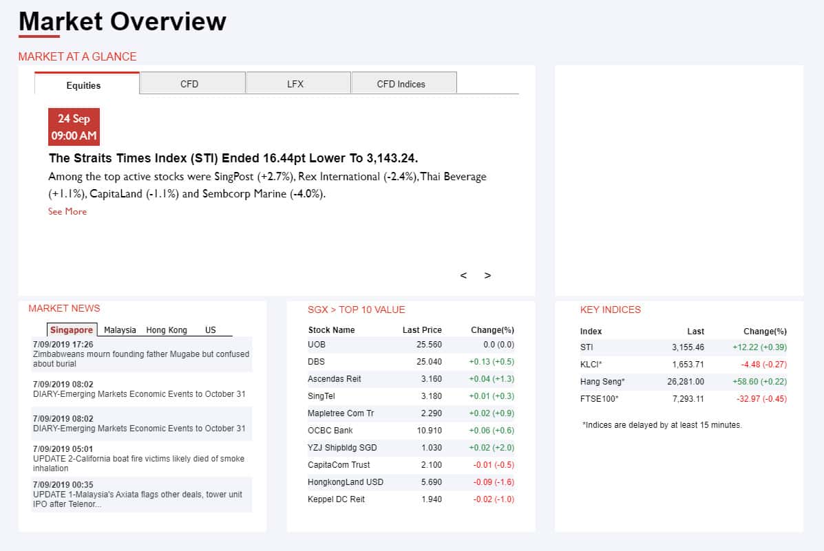
Task: Select the CFD Indices tab
Action: click(x=401, y=84)
